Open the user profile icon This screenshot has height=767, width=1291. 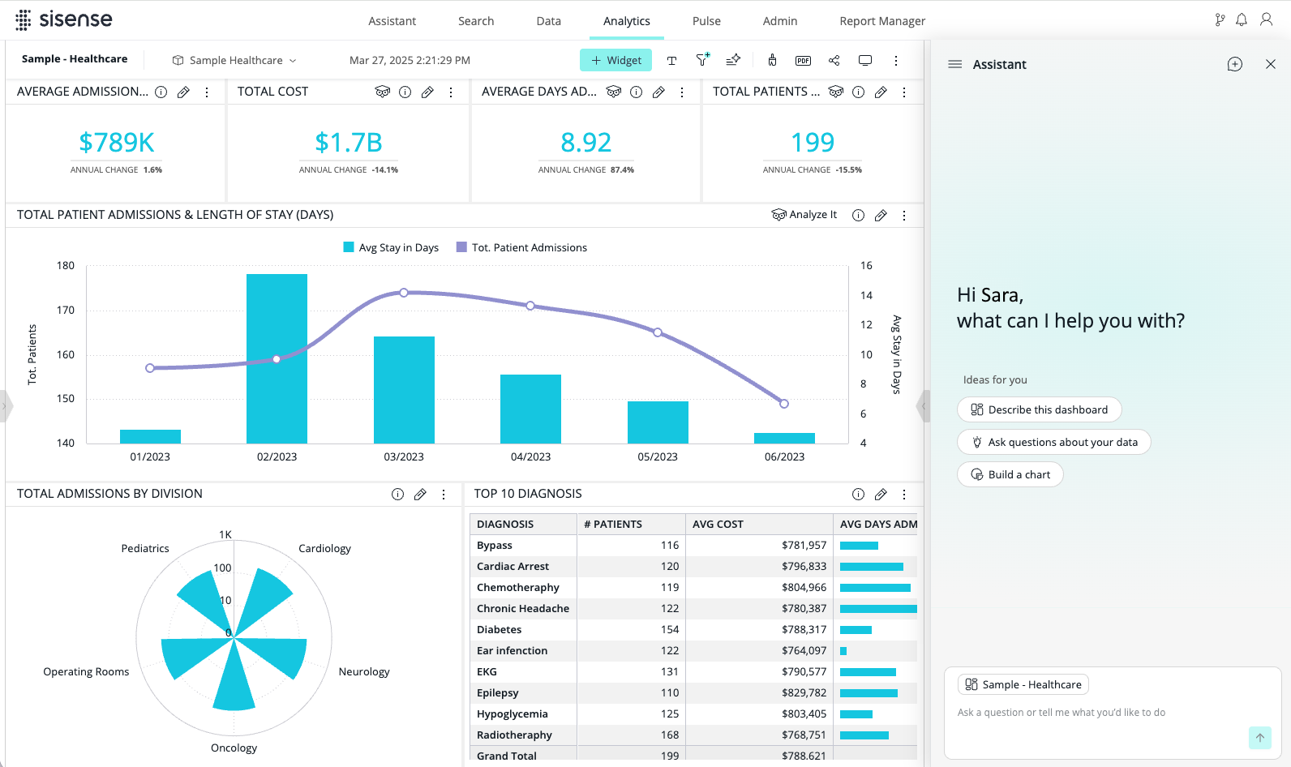(x=1266, y=19)
